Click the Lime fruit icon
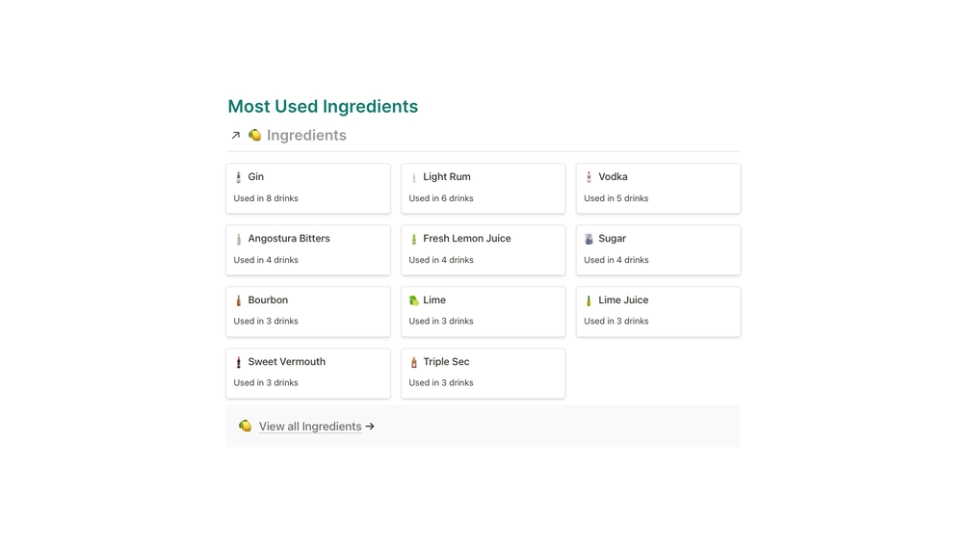Viewport: 968px width, 544px height. point(414,300)
